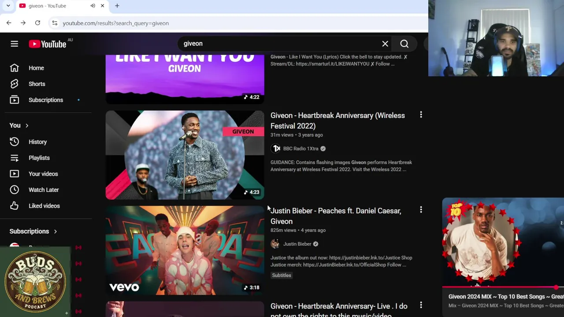Viewport: 564px width, 317px height.
Task: Visit Justin Bieber channel name
Action: tap(297, 244)
